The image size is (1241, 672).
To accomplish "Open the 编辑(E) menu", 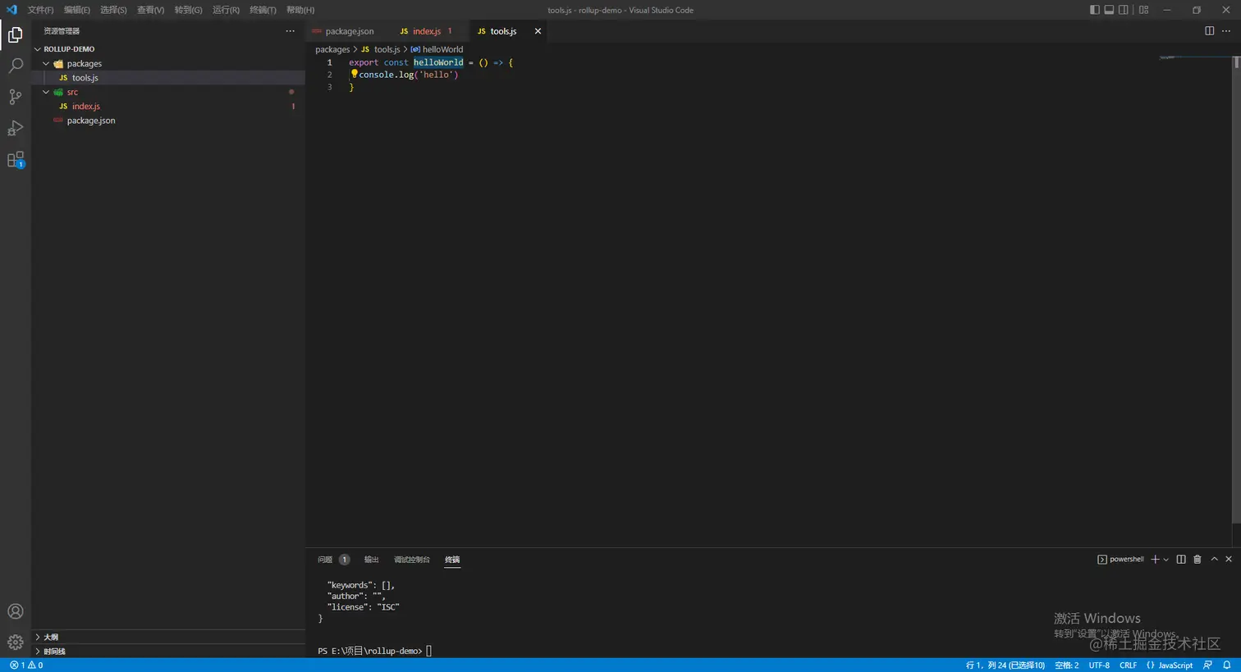I will click(77, 10).
